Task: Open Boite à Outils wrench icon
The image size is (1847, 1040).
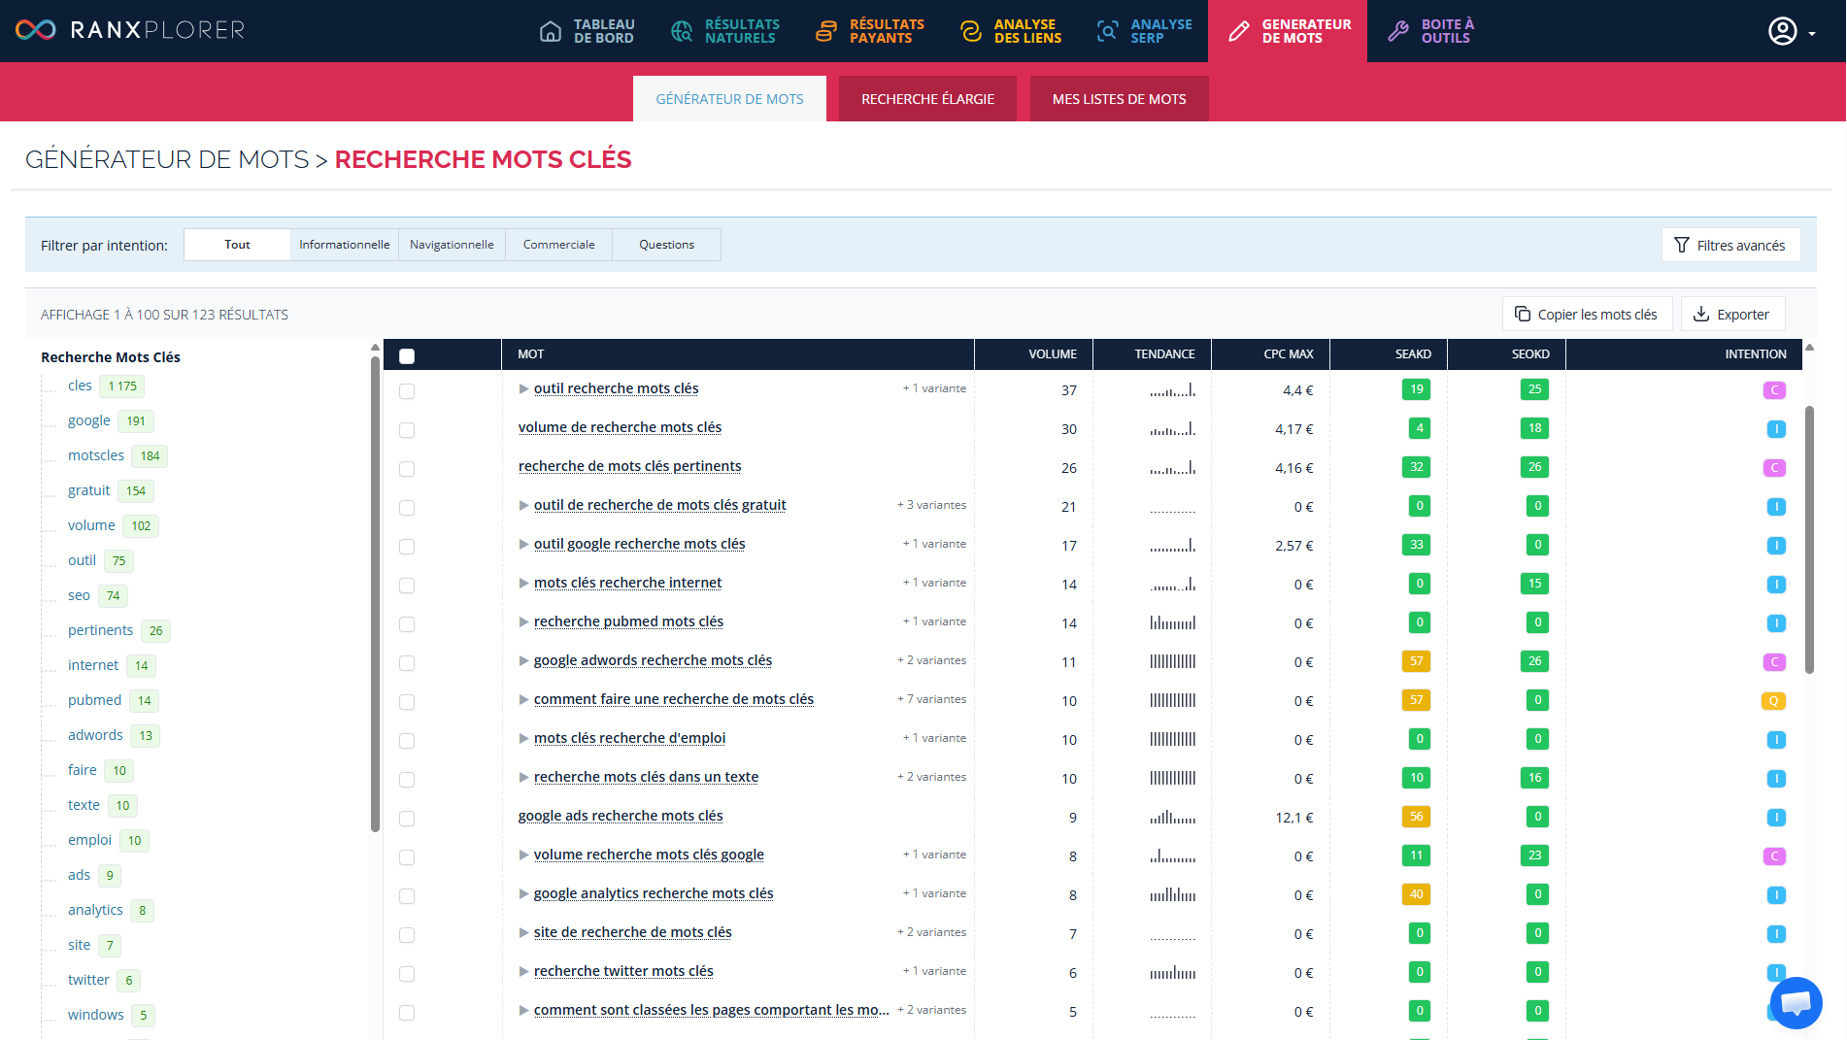Action: click(1397, 31)
